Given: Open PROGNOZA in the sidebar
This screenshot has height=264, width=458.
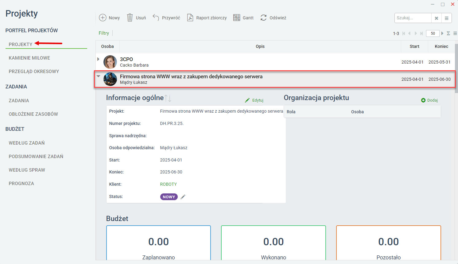Looking at the screenshot, I should pyautogui.click(x=21, y=184).
